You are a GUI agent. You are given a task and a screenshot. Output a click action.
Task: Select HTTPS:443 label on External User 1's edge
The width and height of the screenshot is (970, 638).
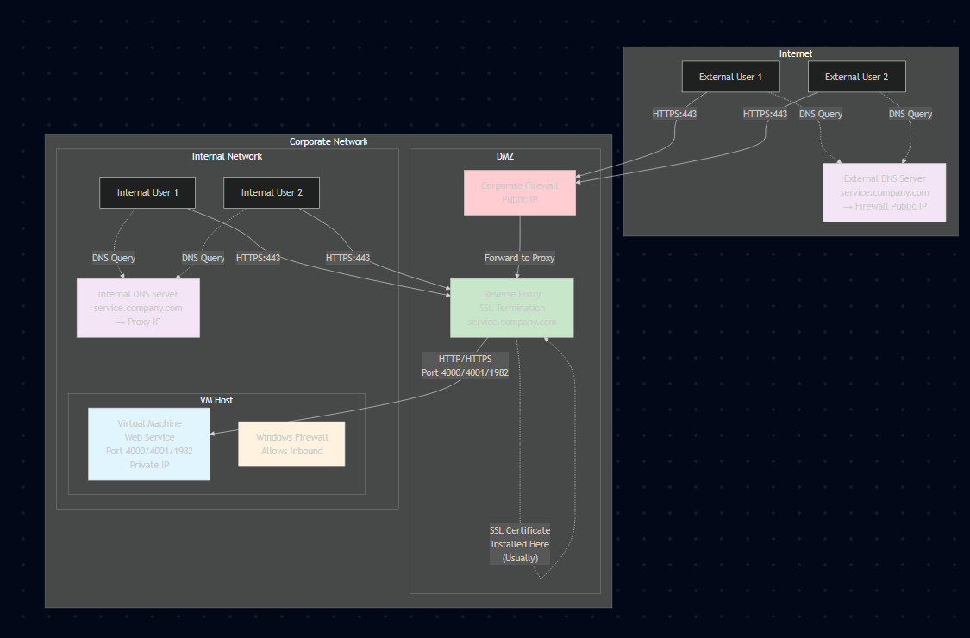tap(674, 114)
